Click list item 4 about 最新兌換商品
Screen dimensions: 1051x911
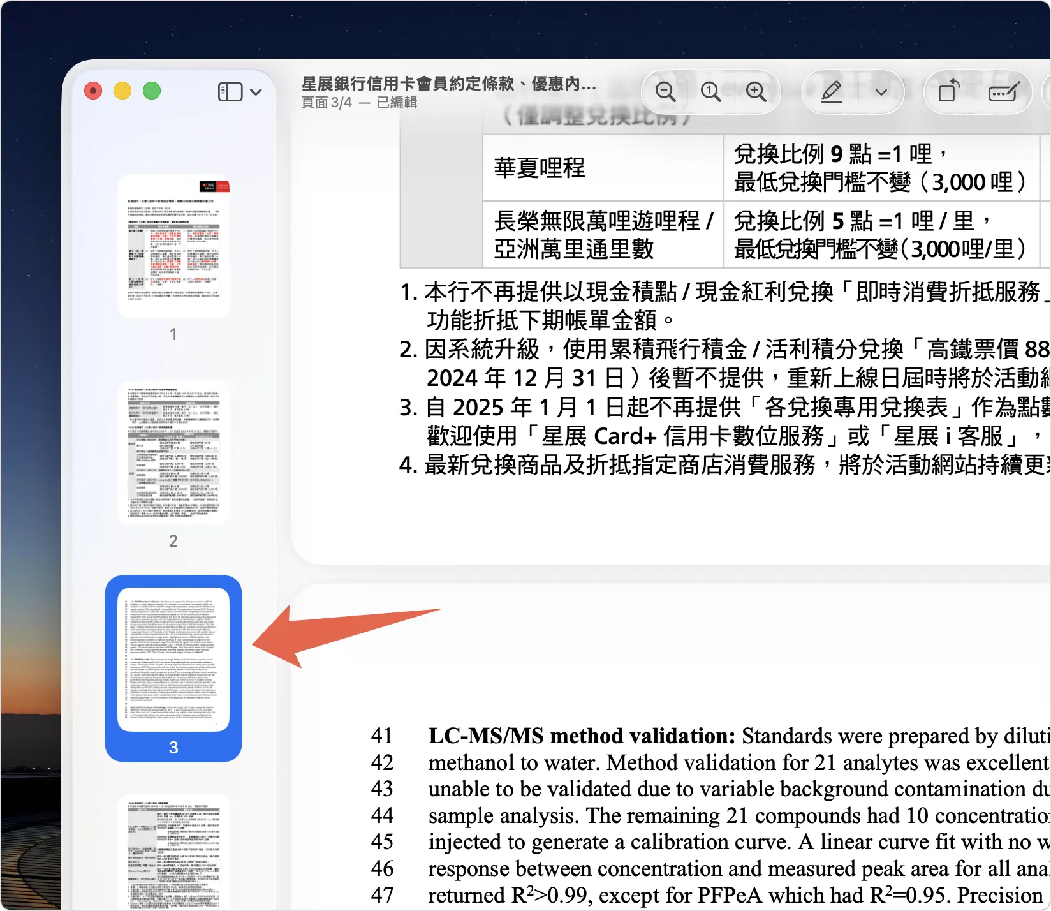click(724, 464)
